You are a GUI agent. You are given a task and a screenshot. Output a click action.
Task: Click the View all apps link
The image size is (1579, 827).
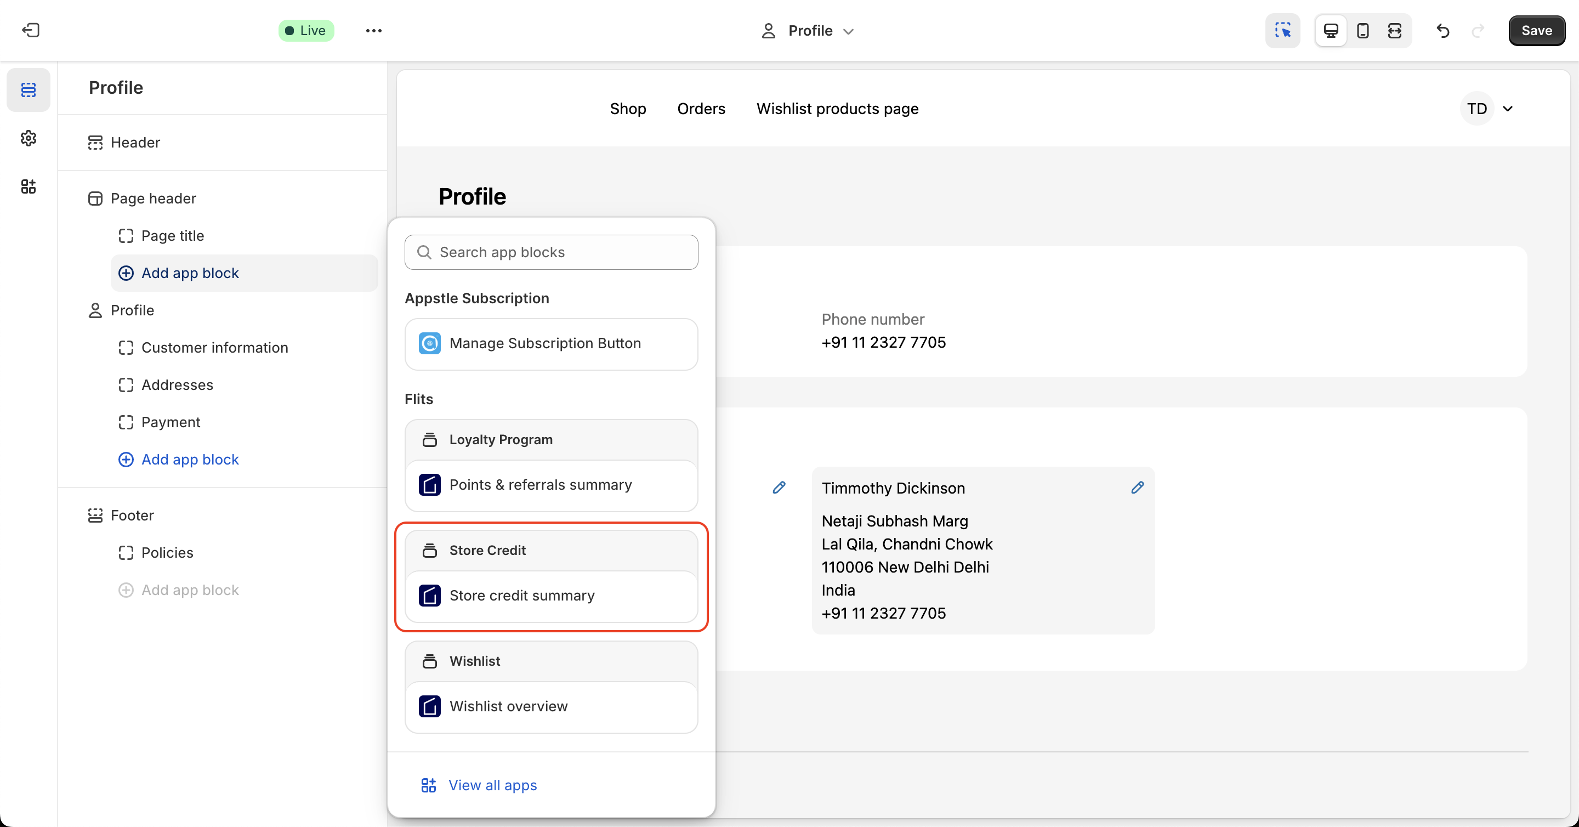coord(492,785)
